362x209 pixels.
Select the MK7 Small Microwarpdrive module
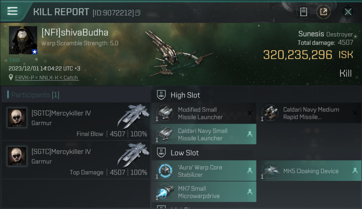pyautogui.click(x=204, y=192)
